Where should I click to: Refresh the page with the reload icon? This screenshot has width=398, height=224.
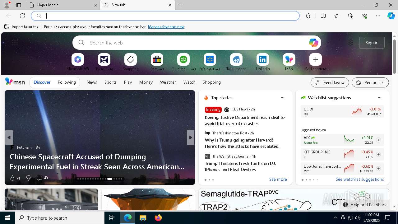pos(22,16)
